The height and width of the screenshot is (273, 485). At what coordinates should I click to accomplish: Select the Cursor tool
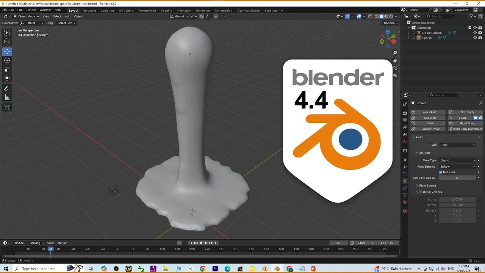7,42
